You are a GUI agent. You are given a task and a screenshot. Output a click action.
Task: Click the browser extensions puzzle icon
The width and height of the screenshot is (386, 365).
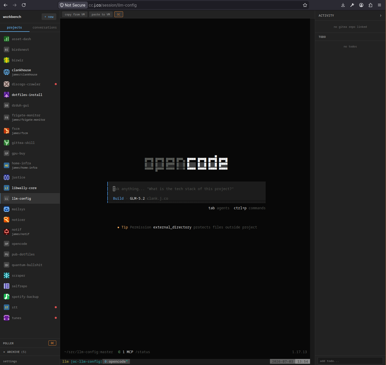370,5
